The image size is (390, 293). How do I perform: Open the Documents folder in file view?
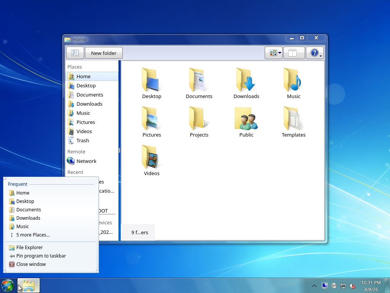pos(199,84)
